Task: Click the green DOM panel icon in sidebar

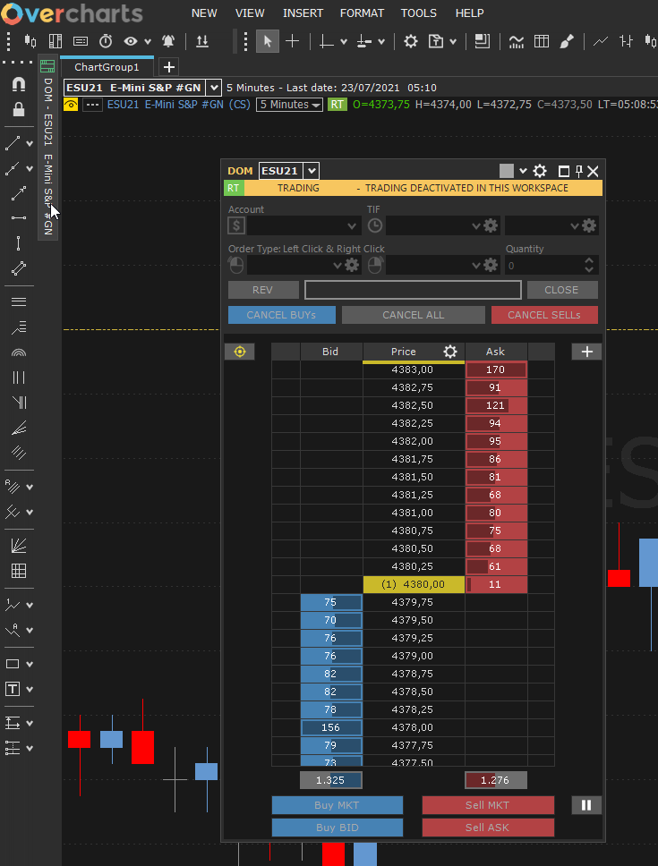Action: click(x=47, y=66)
